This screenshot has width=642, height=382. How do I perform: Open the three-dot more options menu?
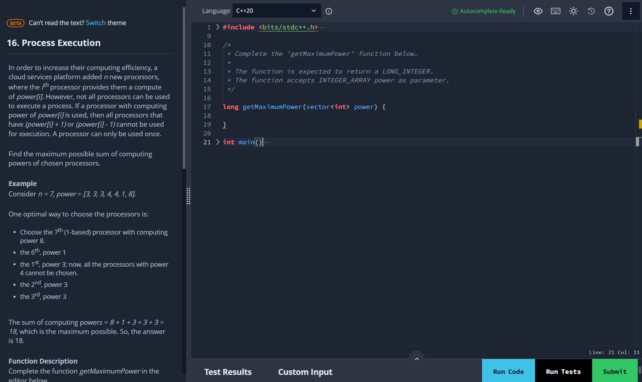pyautogui.click(x=631, y=11)
